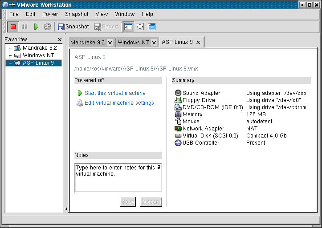The width and height of the screenshot is (322, 228).
Task: Click the "Using adapter /dev/dsp" value
Action: [277, 93]
